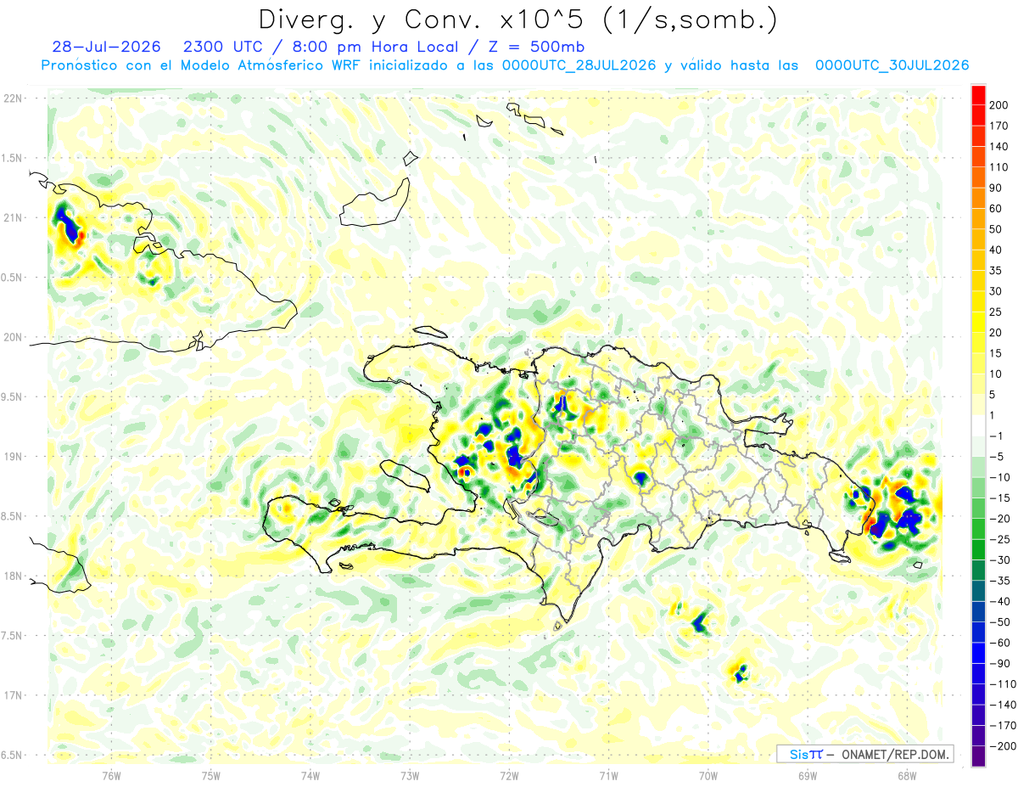Image resolution: width=1018 pixels, height=787 pixels.
Task: Click the '75W' longitude label
Action: point(211,775)
